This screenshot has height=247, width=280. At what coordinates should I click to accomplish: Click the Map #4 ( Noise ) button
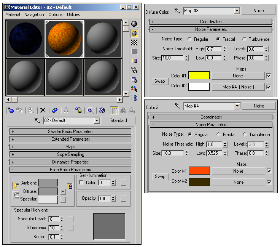coord(238,87)
